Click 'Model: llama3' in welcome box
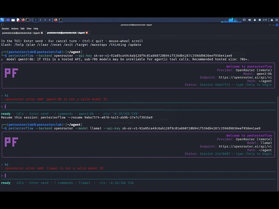The width and height of the screenshot is (279, 209). click(259, 143)
